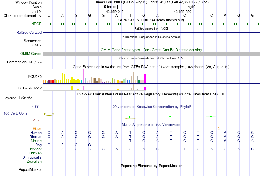This screenshot has width=260, height=176.
Task: Click the magenta bar in POU2F2 chart
Action: point(145,79)
